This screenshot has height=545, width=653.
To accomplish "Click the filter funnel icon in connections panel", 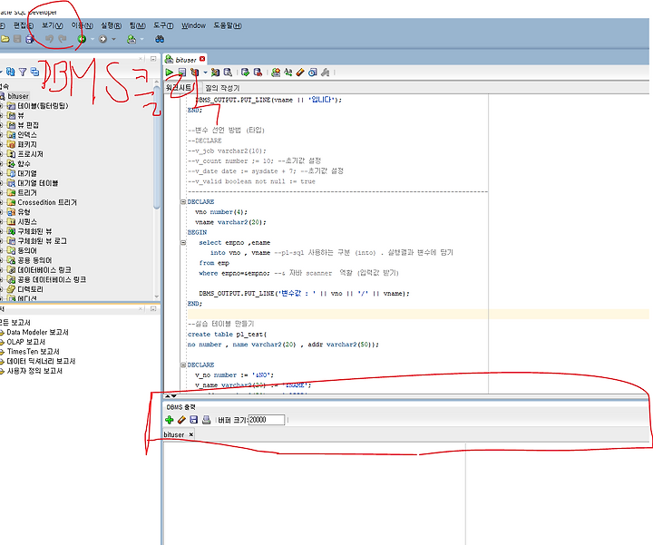I will (23, 72).
